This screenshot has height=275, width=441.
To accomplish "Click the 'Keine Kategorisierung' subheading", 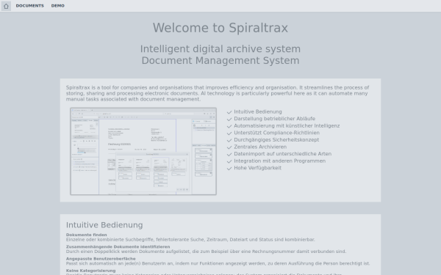I will 90,271.
